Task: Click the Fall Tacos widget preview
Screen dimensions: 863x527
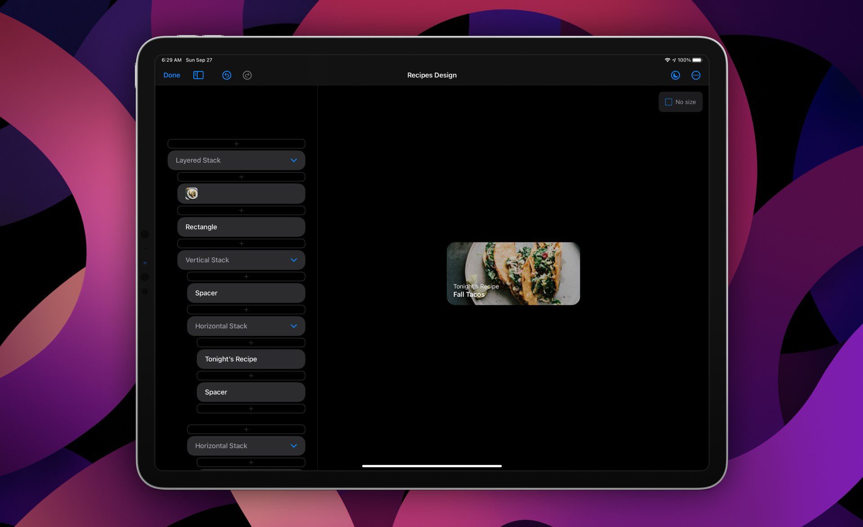Action: 513,273
